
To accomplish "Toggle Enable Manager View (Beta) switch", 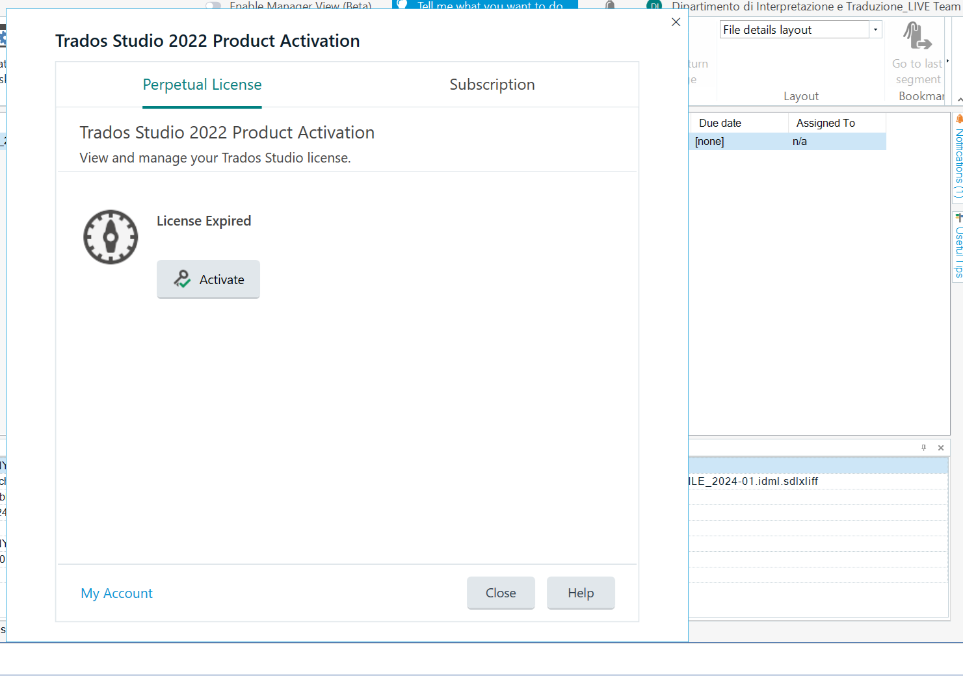I will [x=213, y=6].
